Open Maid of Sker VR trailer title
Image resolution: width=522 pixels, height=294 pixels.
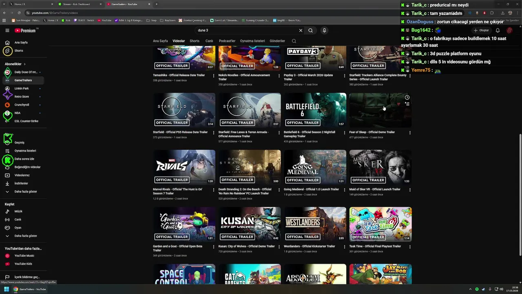pyautogui.click(x=375, y=189)
